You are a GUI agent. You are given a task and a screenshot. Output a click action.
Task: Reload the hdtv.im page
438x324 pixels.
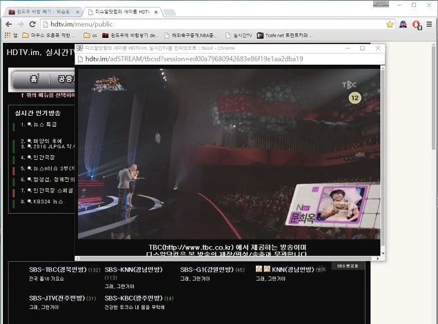32,24
